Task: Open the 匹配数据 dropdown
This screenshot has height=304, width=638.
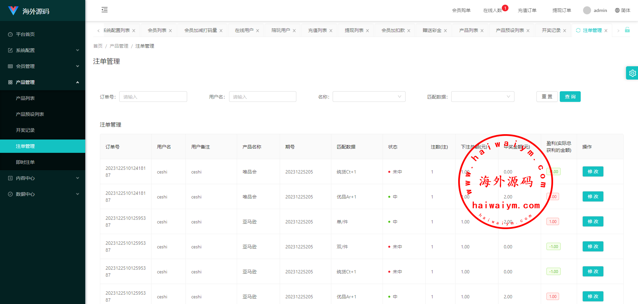Action: pos(482,97)
